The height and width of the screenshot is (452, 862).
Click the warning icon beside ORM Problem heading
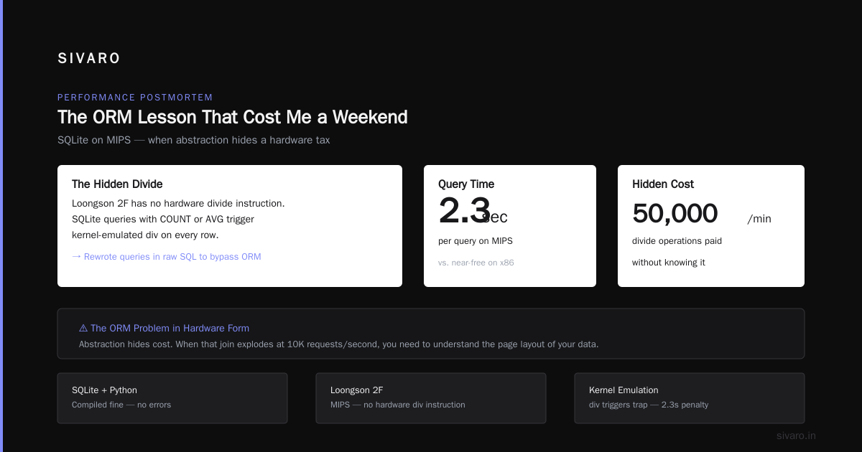click(x=83, y=328)
